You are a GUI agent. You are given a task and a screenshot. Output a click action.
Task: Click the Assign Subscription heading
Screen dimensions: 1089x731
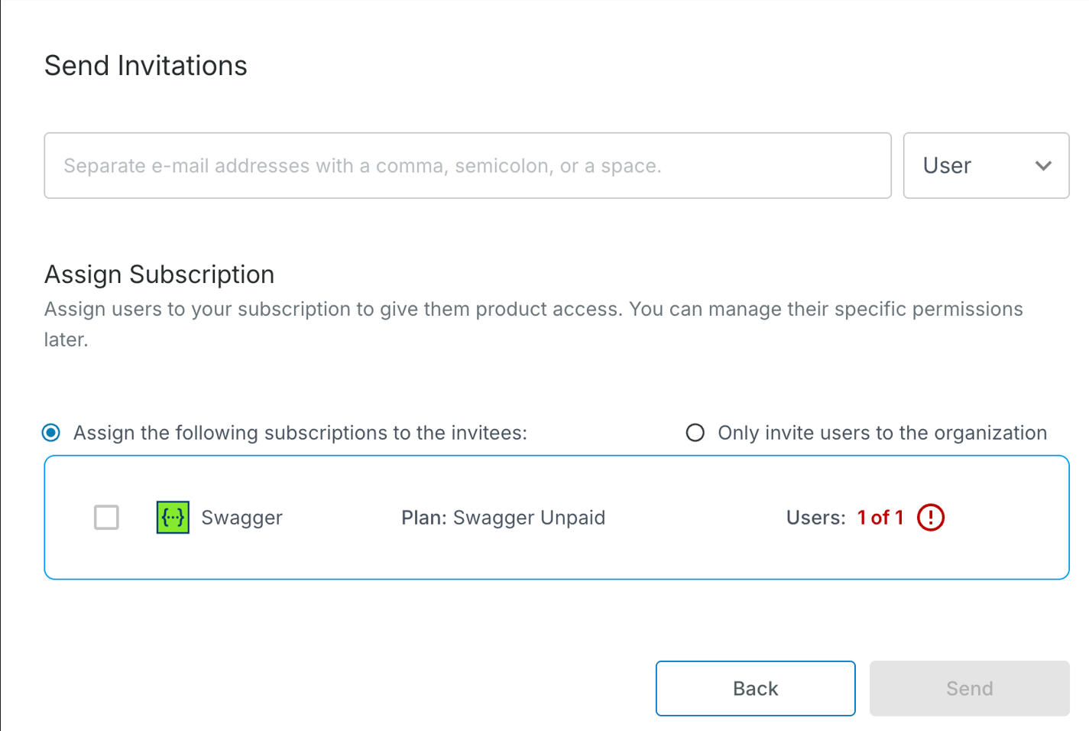tap(159, 275)
